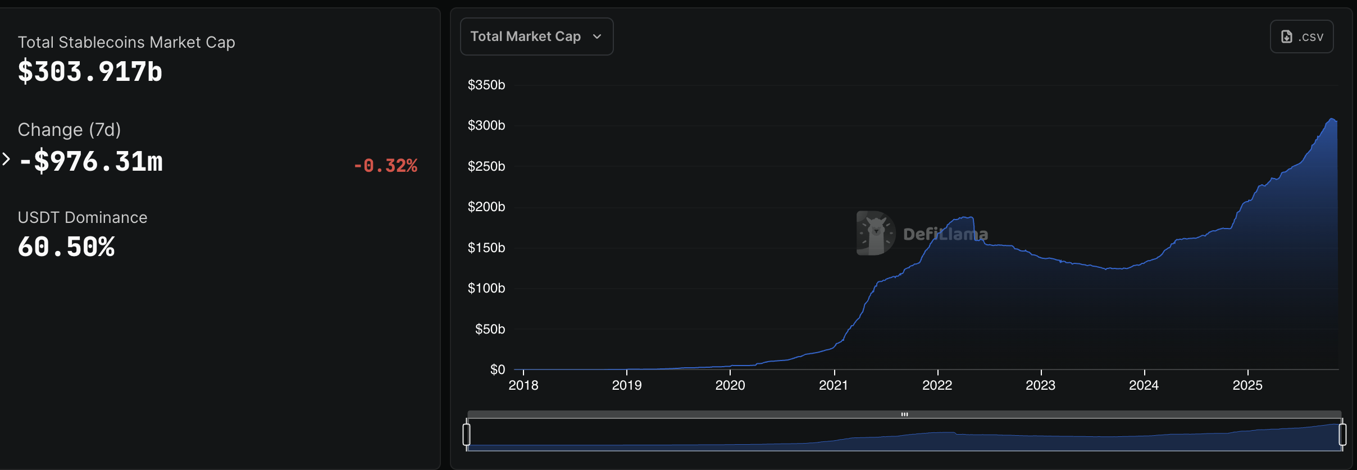Viewport: 1357px width, 470px height.
Task: Grab the left handle of range slider
Action: pyautogui.click(x=466, y=435)
